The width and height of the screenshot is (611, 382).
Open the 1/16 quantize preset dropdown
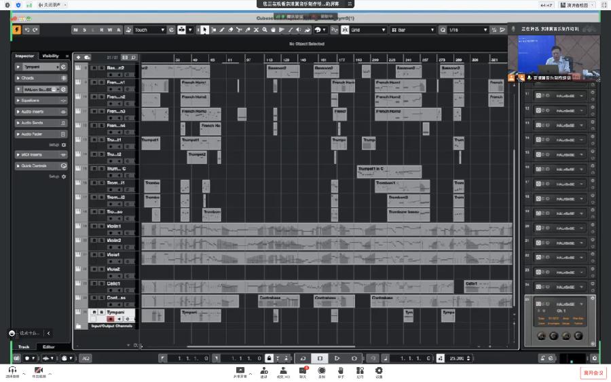click(x=468, y=30)
